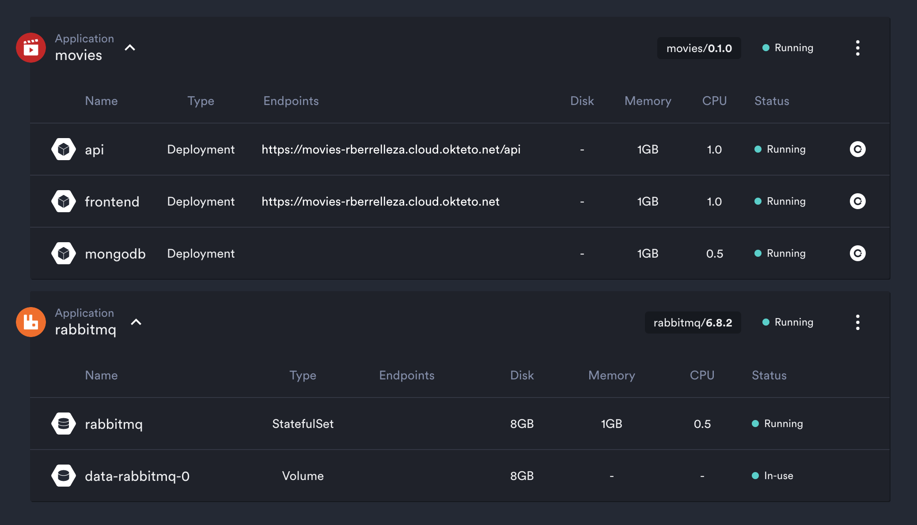Screen dimensions: 917x525
Task: Select the api resource name
Action: click(x=95, y=150)
